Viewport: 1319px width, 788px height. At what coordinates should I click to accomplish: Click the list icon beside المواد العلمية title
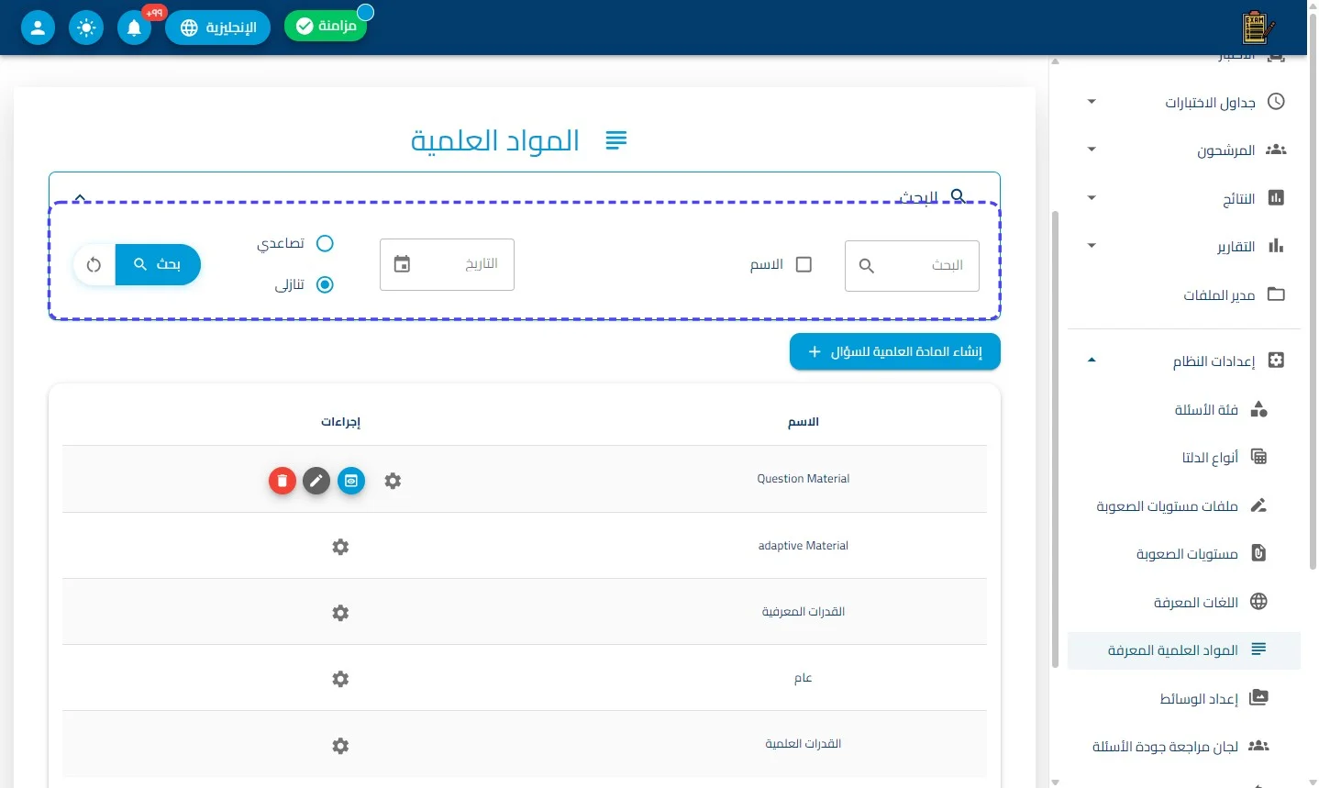pos(616,140)
